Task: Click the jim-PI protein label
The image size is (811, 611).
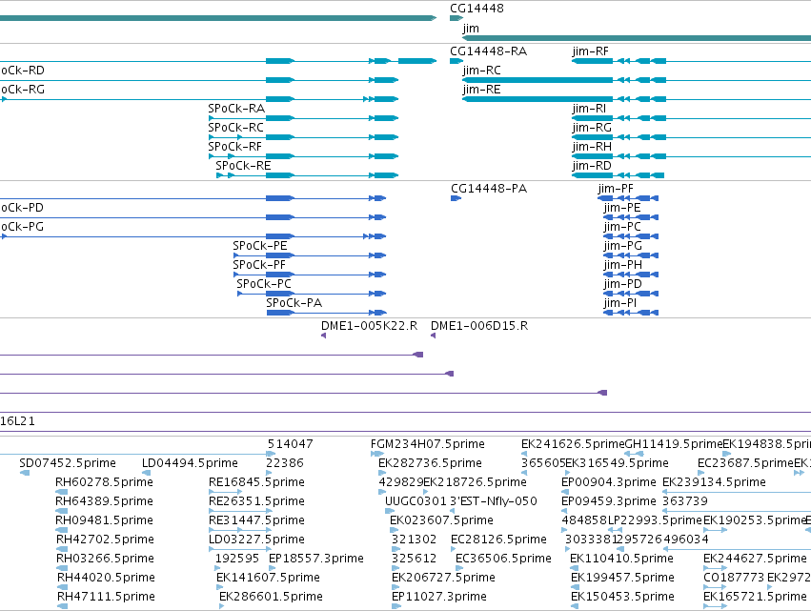Action: click(x=620, y=304)
